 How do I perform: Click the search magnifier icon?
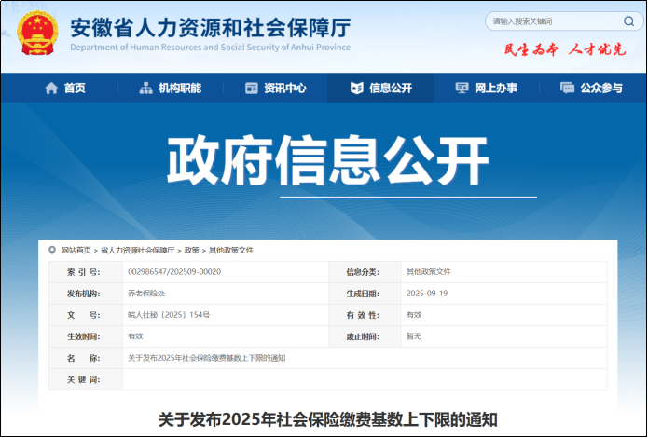click(x=628, y=21)
